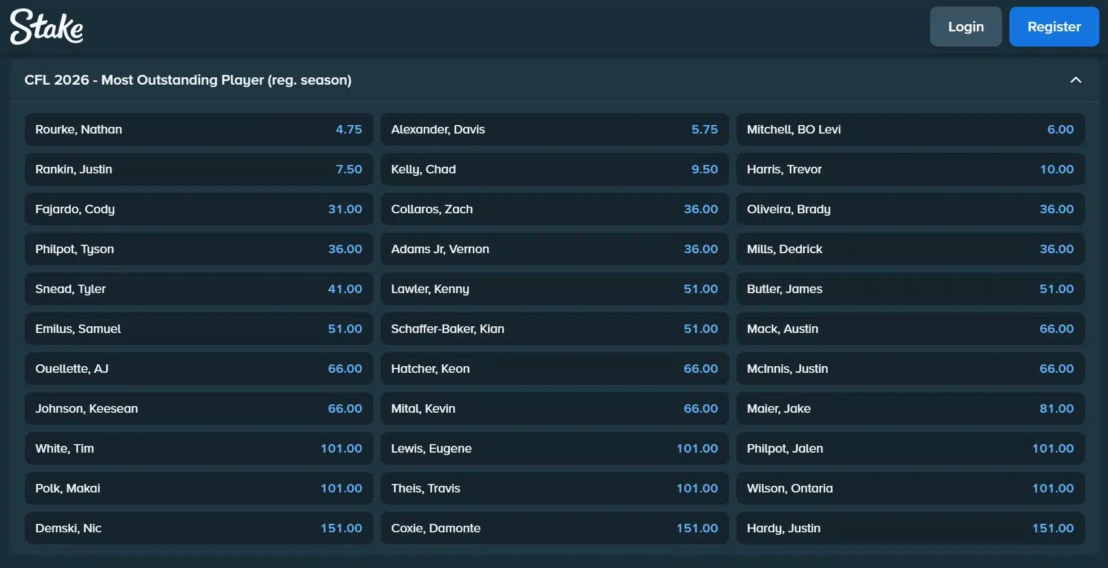Select Rourke, Nathan at 4.75

click(x=198, y=129)
